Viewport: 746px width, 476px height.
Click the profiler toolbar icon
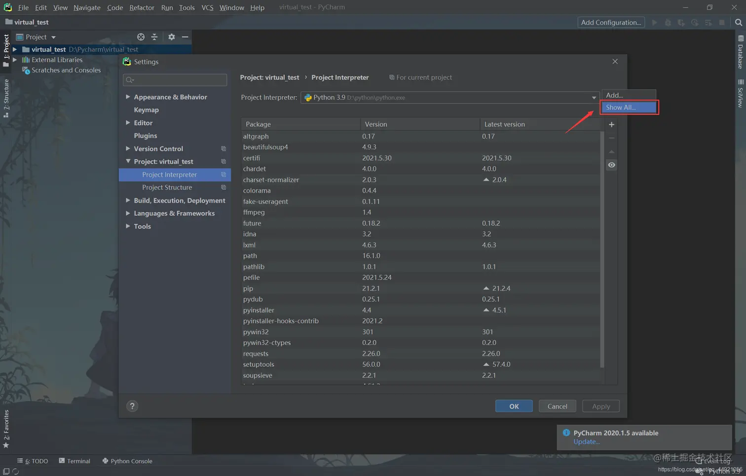(x=695, y=22)
